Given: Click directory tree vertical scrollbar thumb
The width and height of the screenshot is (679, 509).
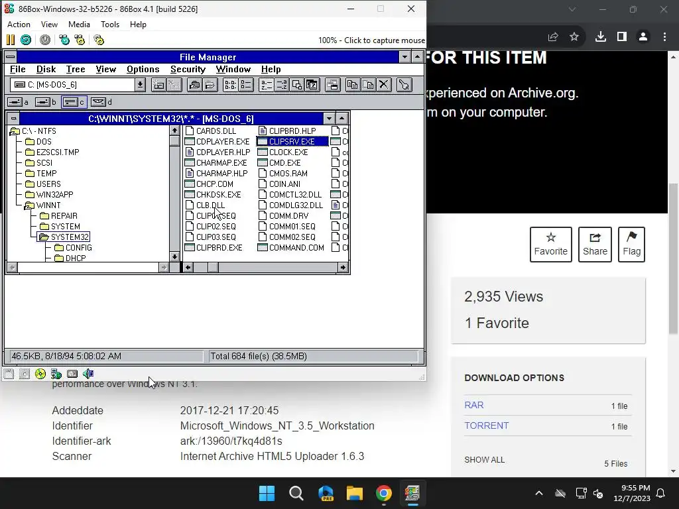Looking at the screenshot, I should pos(174,141).
